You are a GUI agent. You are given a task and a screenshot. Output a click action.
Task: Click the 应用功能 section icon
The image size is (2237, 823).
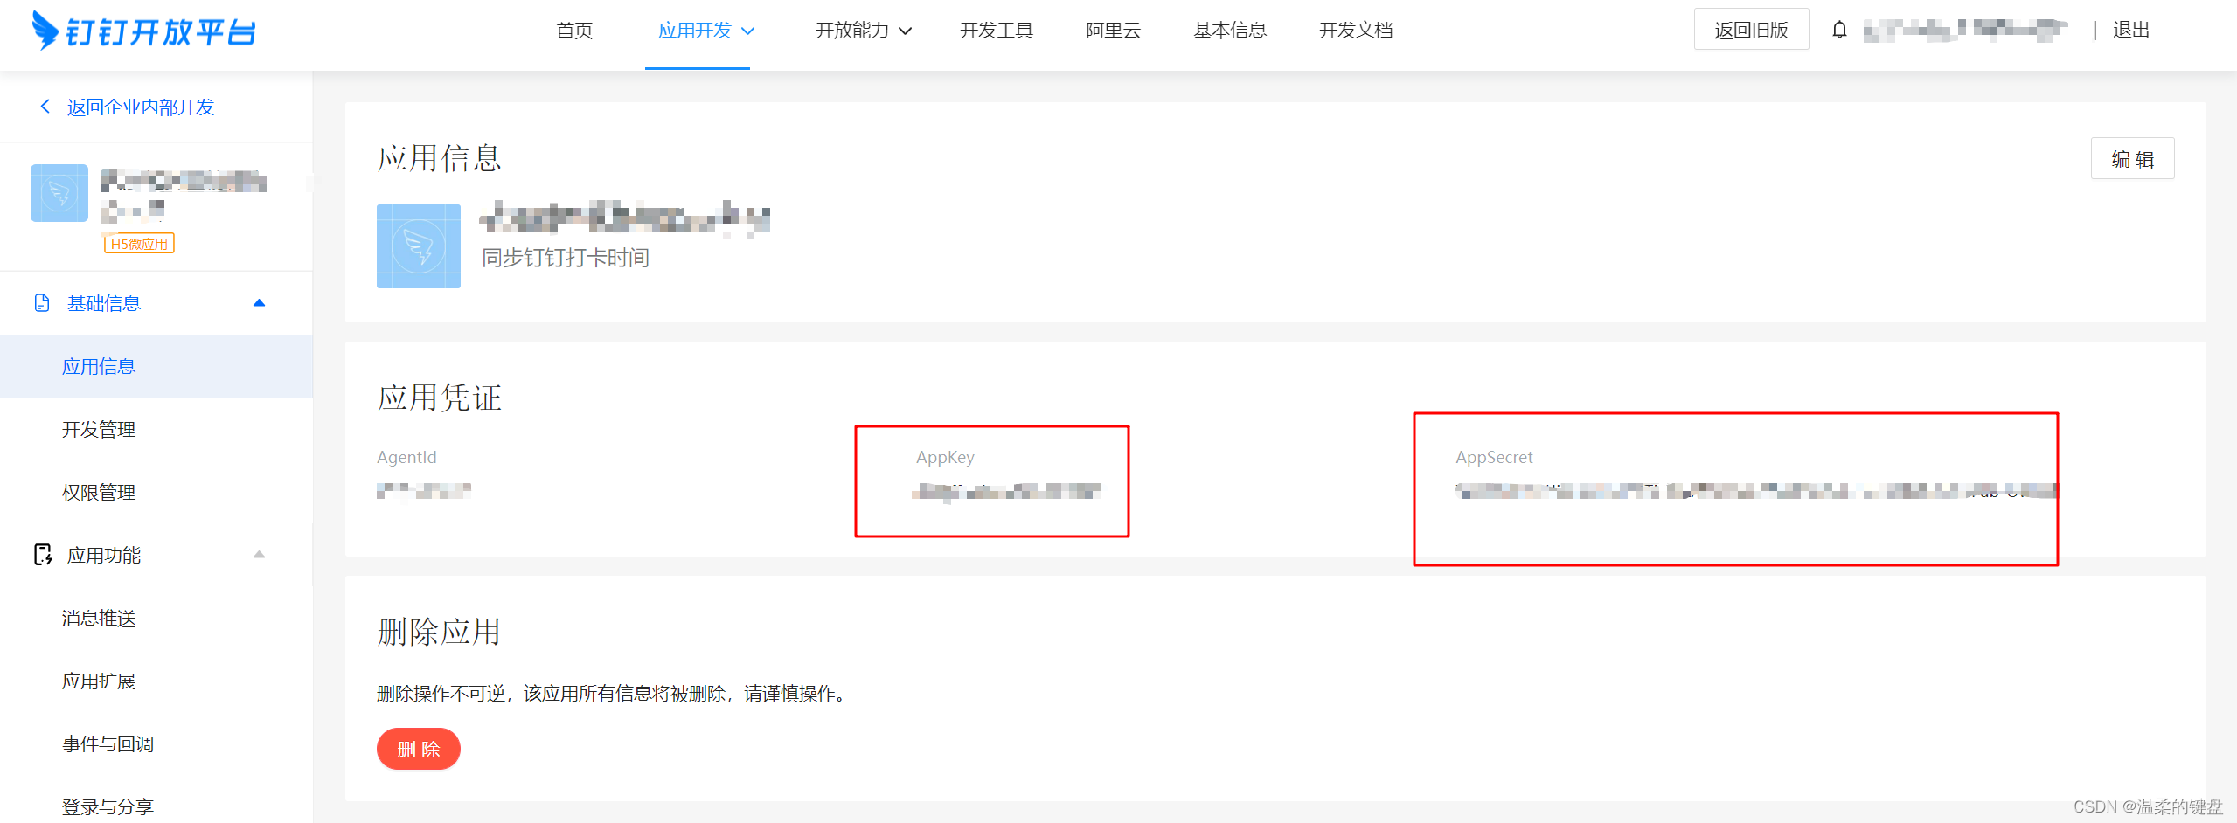(42, 555)
